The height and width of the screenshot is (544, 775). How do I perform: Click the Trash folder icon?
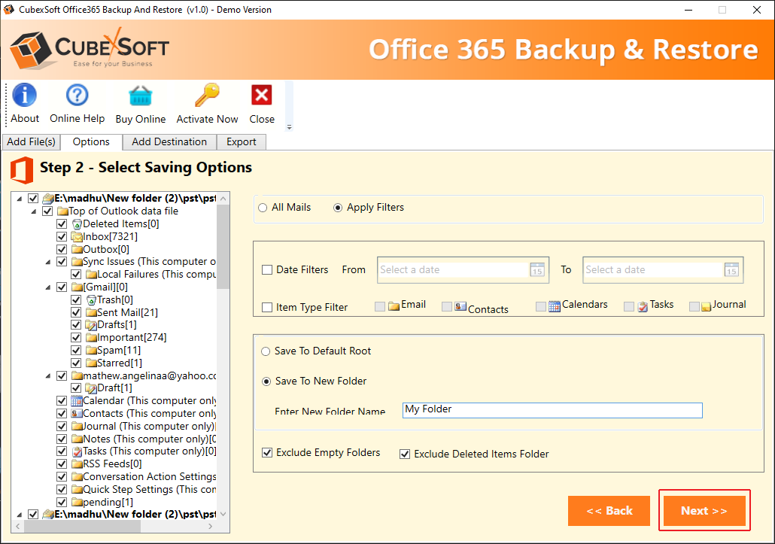point(91,300)
